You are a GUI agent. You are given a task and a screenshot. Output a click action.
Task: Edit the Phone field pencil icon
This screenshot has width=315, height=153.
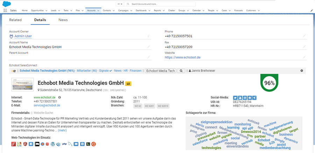click(x=304, y=36)
